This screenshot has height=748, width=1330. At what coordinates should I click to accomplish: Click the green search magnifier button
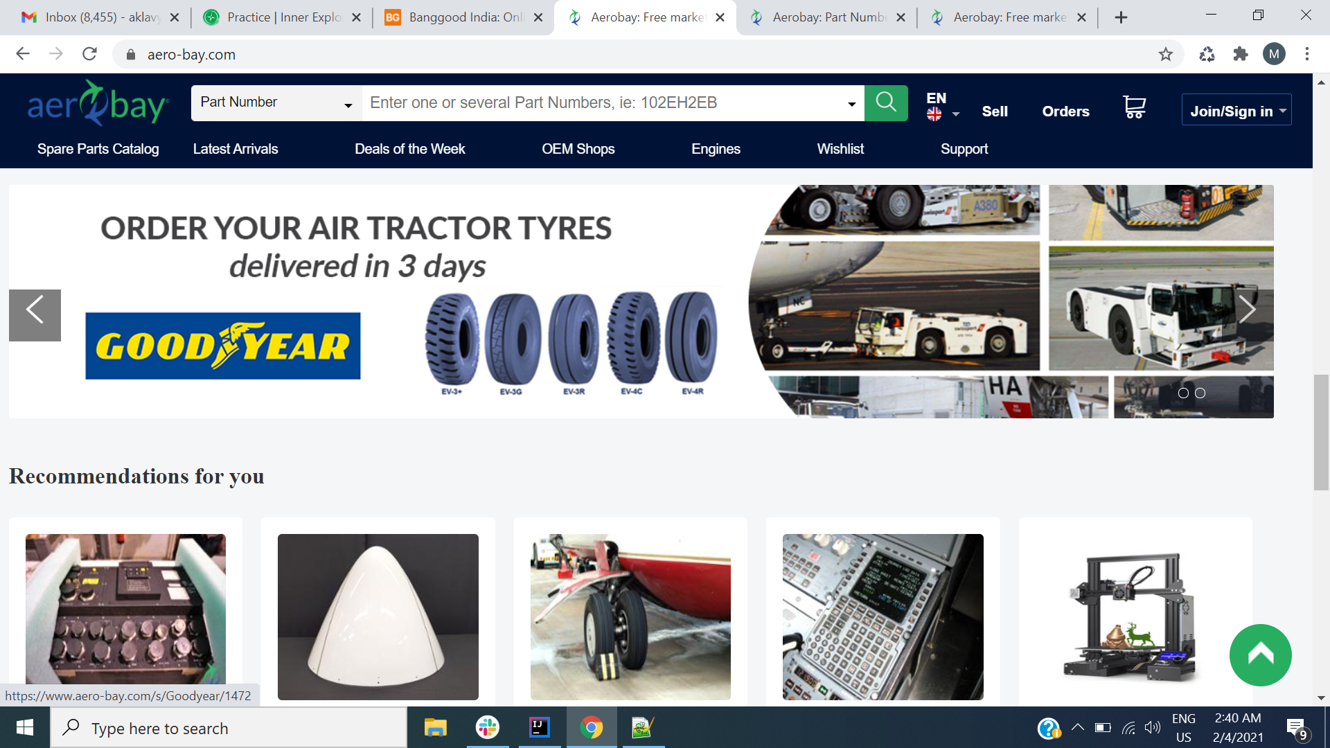click(x=886, y=103)
